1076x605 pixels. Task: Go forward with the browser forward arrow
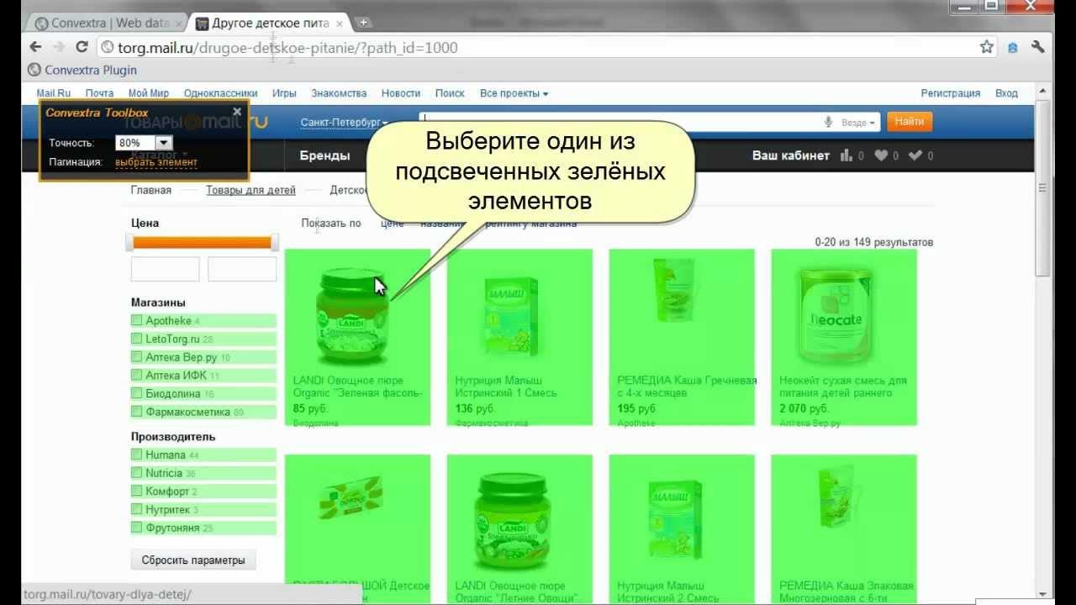[x=59, y=47]
